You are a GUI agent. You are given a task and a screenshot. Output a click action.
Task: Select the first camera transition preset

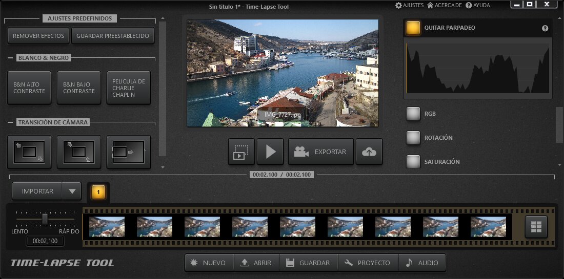[29, 152]
